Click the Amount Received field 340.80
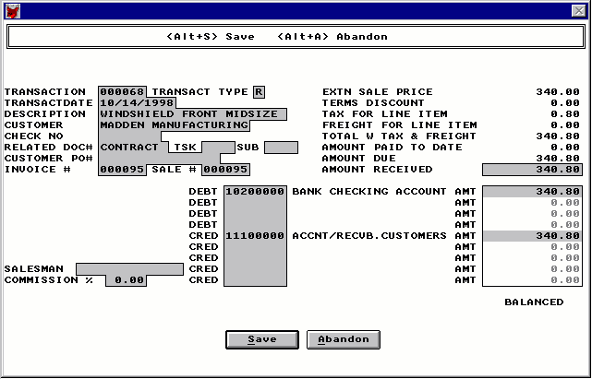 pyautogui.click(x=532, y=170)
